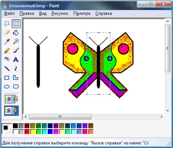Image resolution: width=173 pixels, height=148 pixels.
Task: Pick the bright green color swatch
Action: pyautogui.click(x=39, y=132)
